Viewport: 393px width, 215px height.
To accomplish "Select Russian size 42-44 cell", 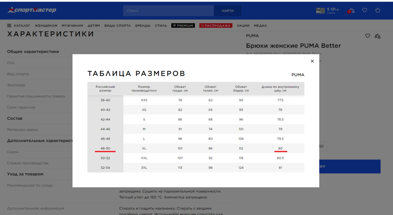I will 105,119.
